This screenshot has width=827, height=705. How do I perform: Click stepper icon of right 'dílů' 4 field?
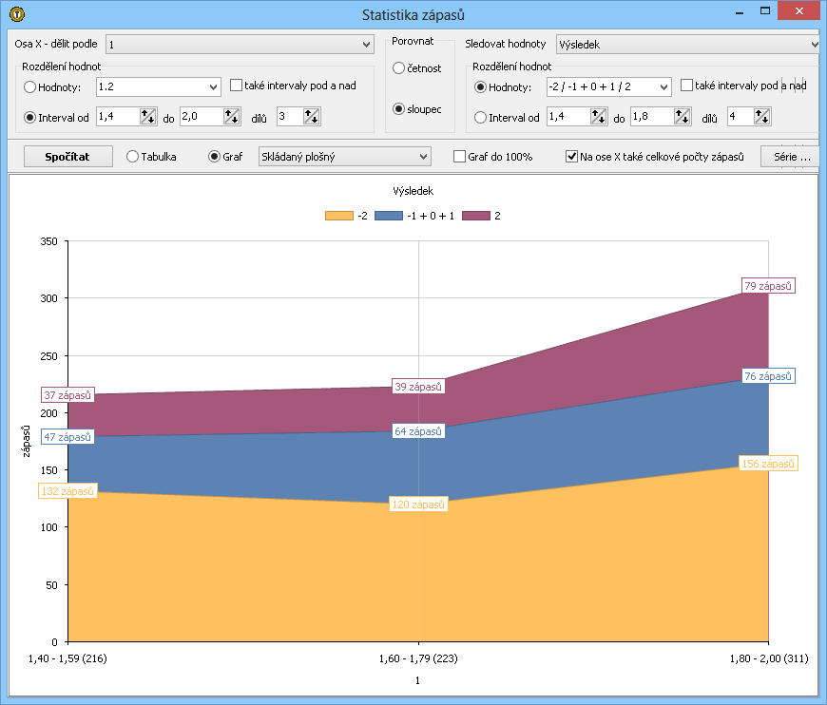tap(762, 117)
